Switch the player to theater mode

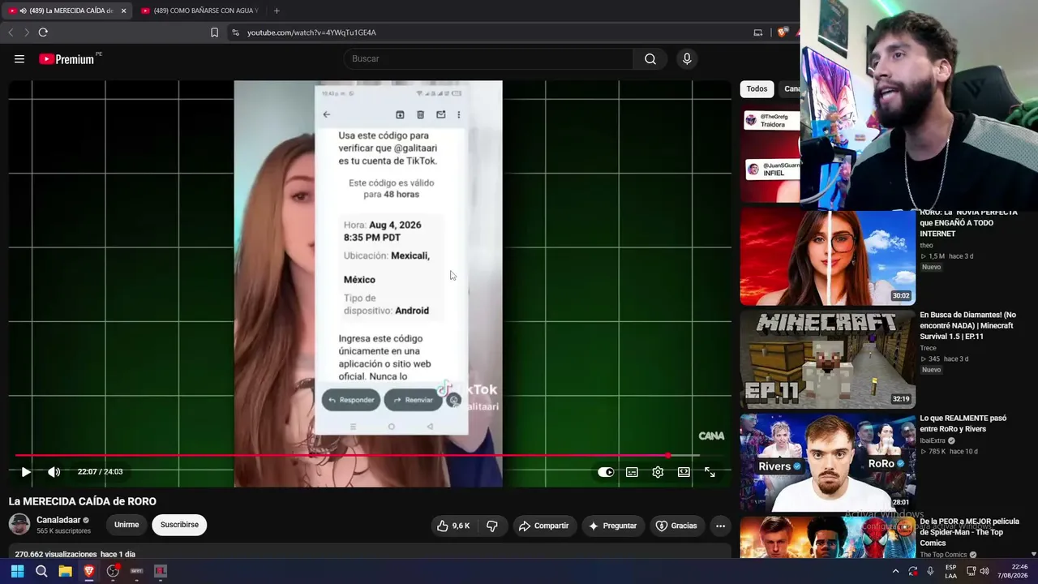684,472
